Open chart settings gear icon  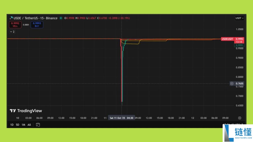pyautogui.click(x=240, y=118)
